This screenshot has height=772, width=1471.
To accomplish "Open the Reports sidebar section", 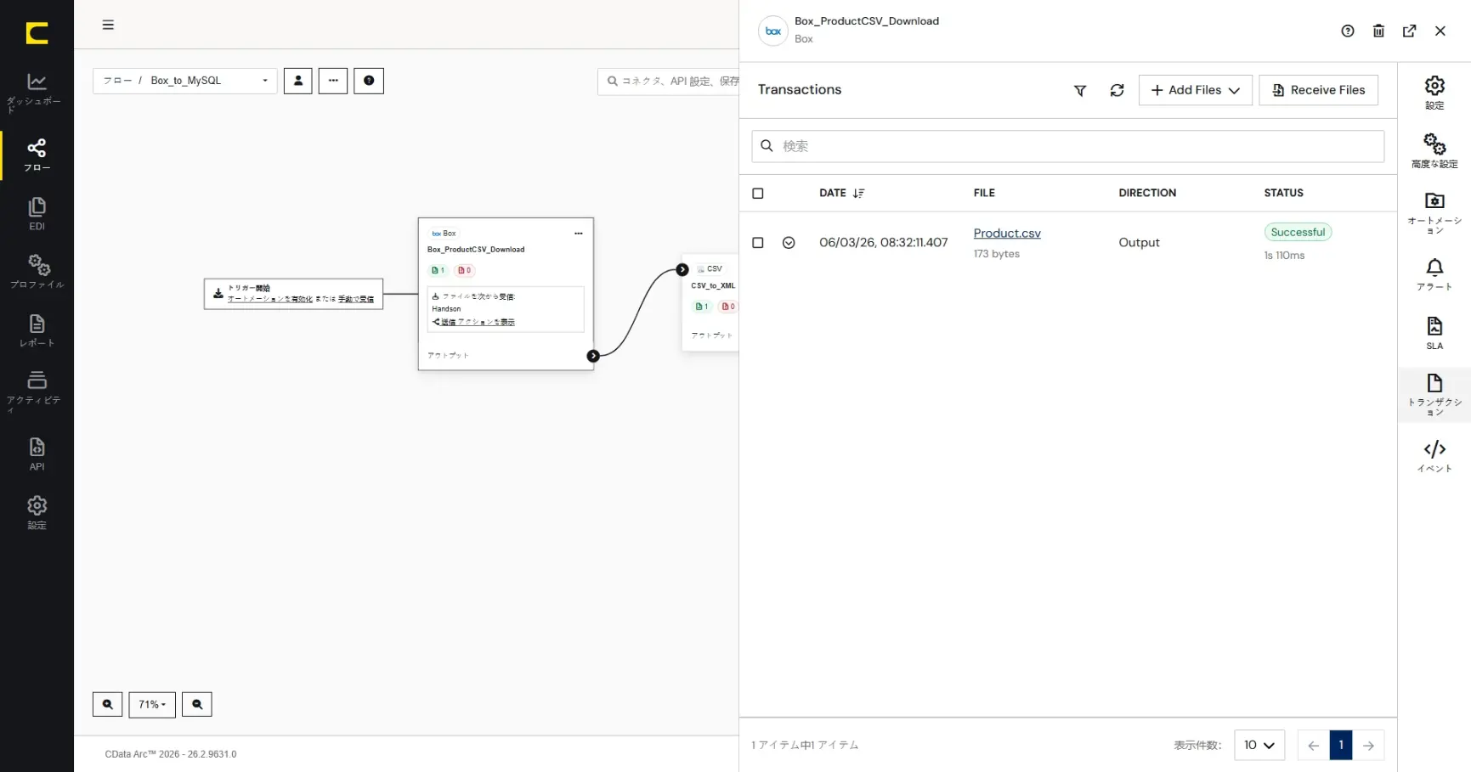I will 37,330.
